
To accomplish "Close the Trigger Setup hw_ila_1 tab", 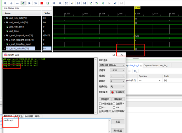I will (141, 66).
